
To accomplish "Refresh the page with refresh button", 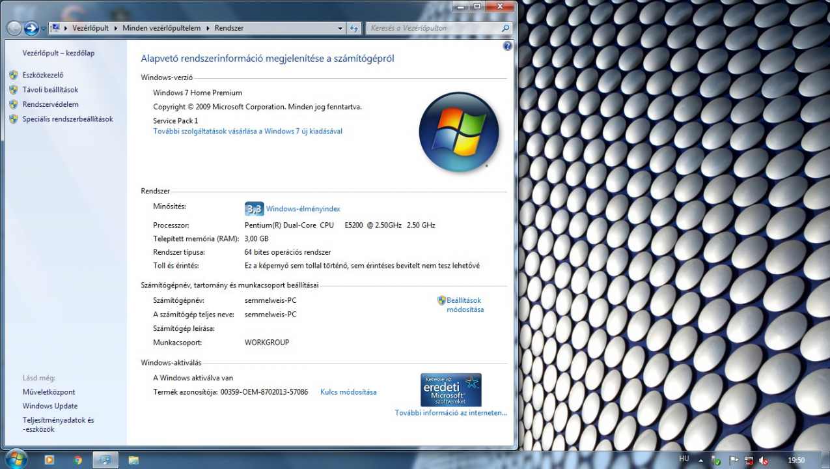I will [x=353, y=28].
